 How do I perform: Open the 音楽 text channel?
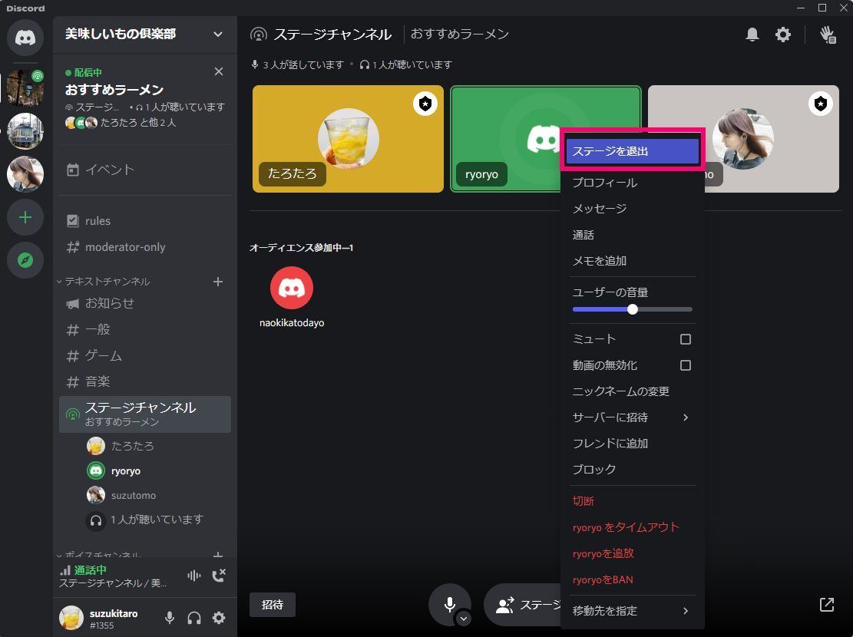(144, 381)
